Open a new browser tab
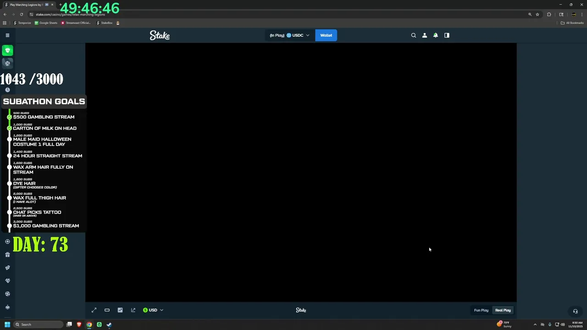 click(60, 5)
